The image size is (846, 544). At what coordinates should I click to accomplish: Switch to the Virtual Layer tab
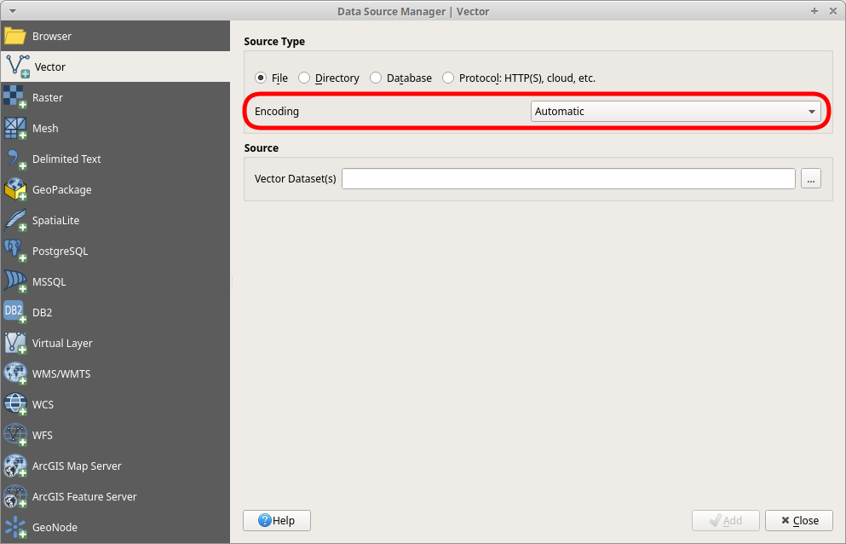[x=62, y=344]
